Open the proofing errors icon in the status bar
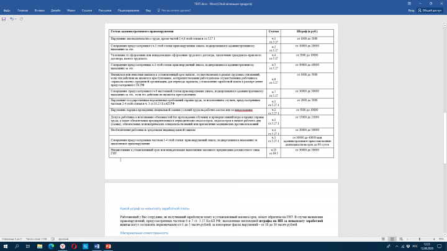 tap(53, 239)
